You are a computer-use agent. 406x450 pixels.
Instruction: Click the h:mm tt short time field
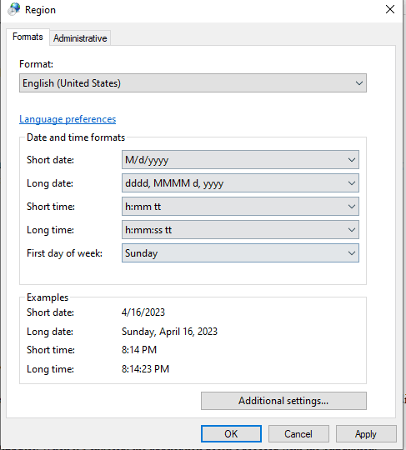coord(240,207)
